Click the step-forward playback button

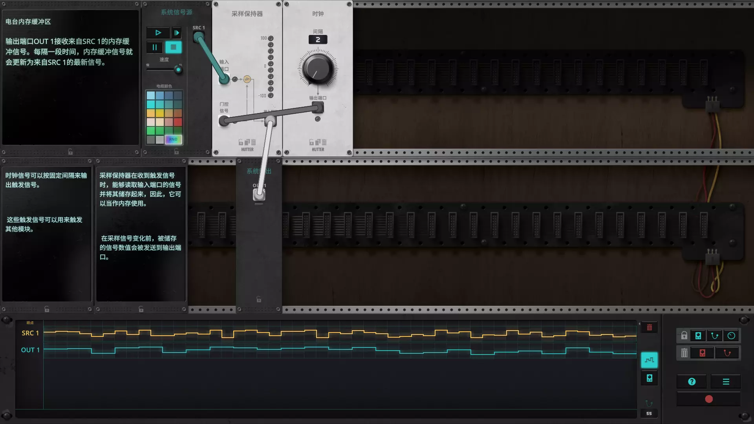[x=177, y=33]
